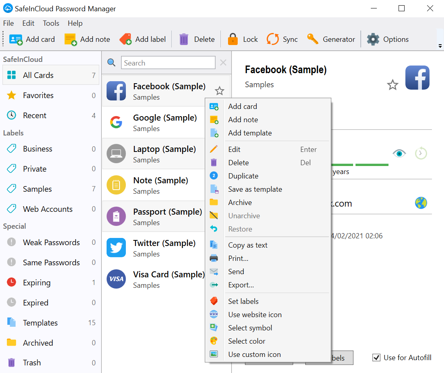Click the Add note toolbar icon
This screenshot has width=444, height=373.
pos(70,39)
